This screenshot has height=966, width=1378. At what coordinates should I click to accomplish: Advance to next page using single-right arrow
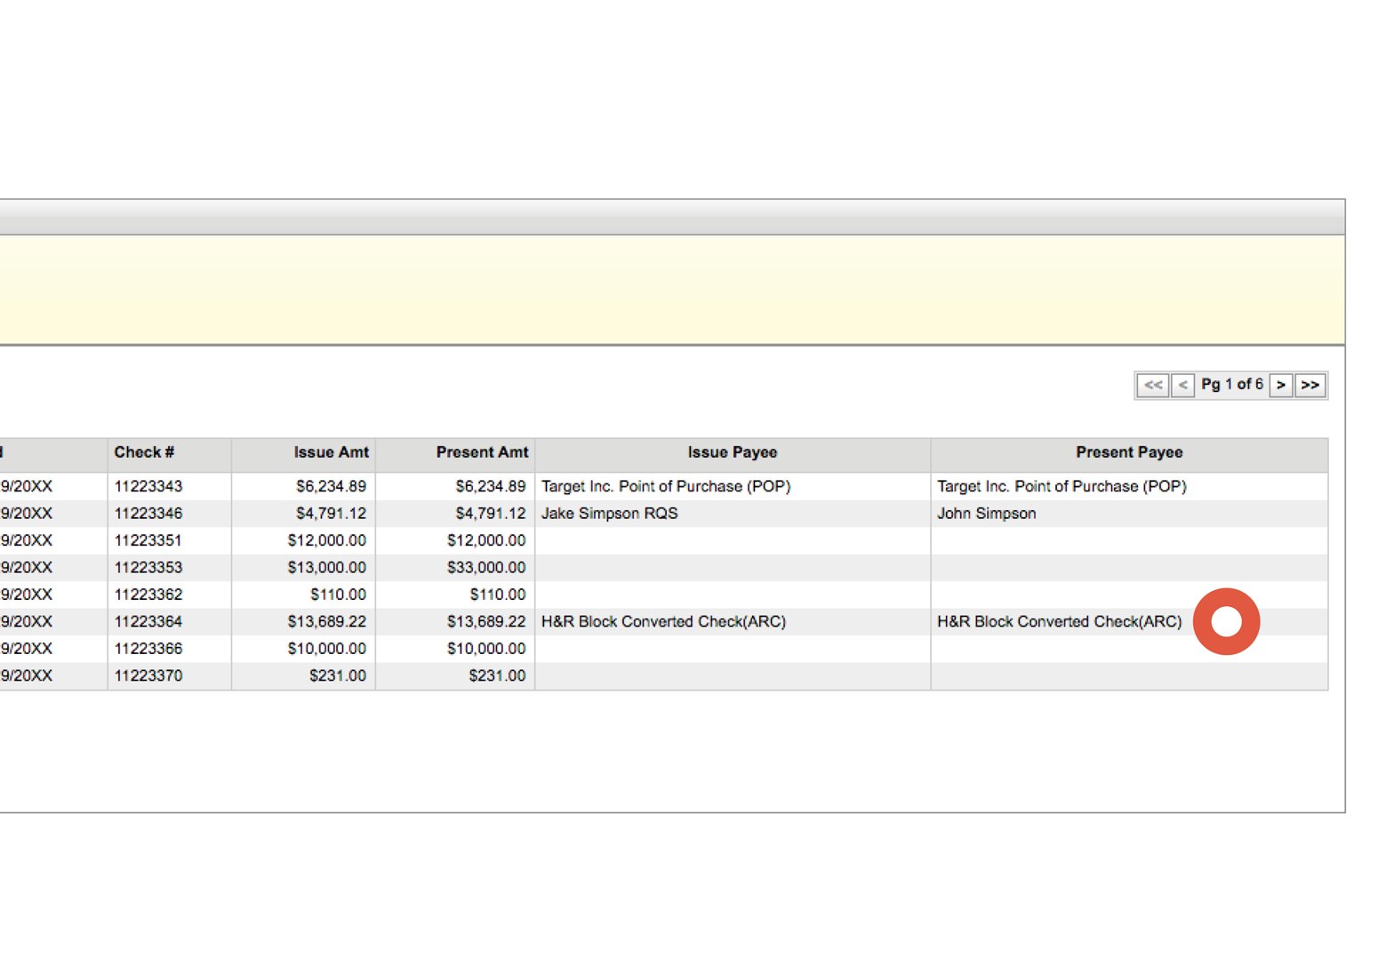1281,385
